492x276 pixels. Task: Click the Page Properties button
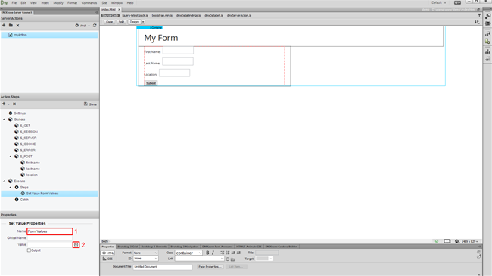coord(210,267)
